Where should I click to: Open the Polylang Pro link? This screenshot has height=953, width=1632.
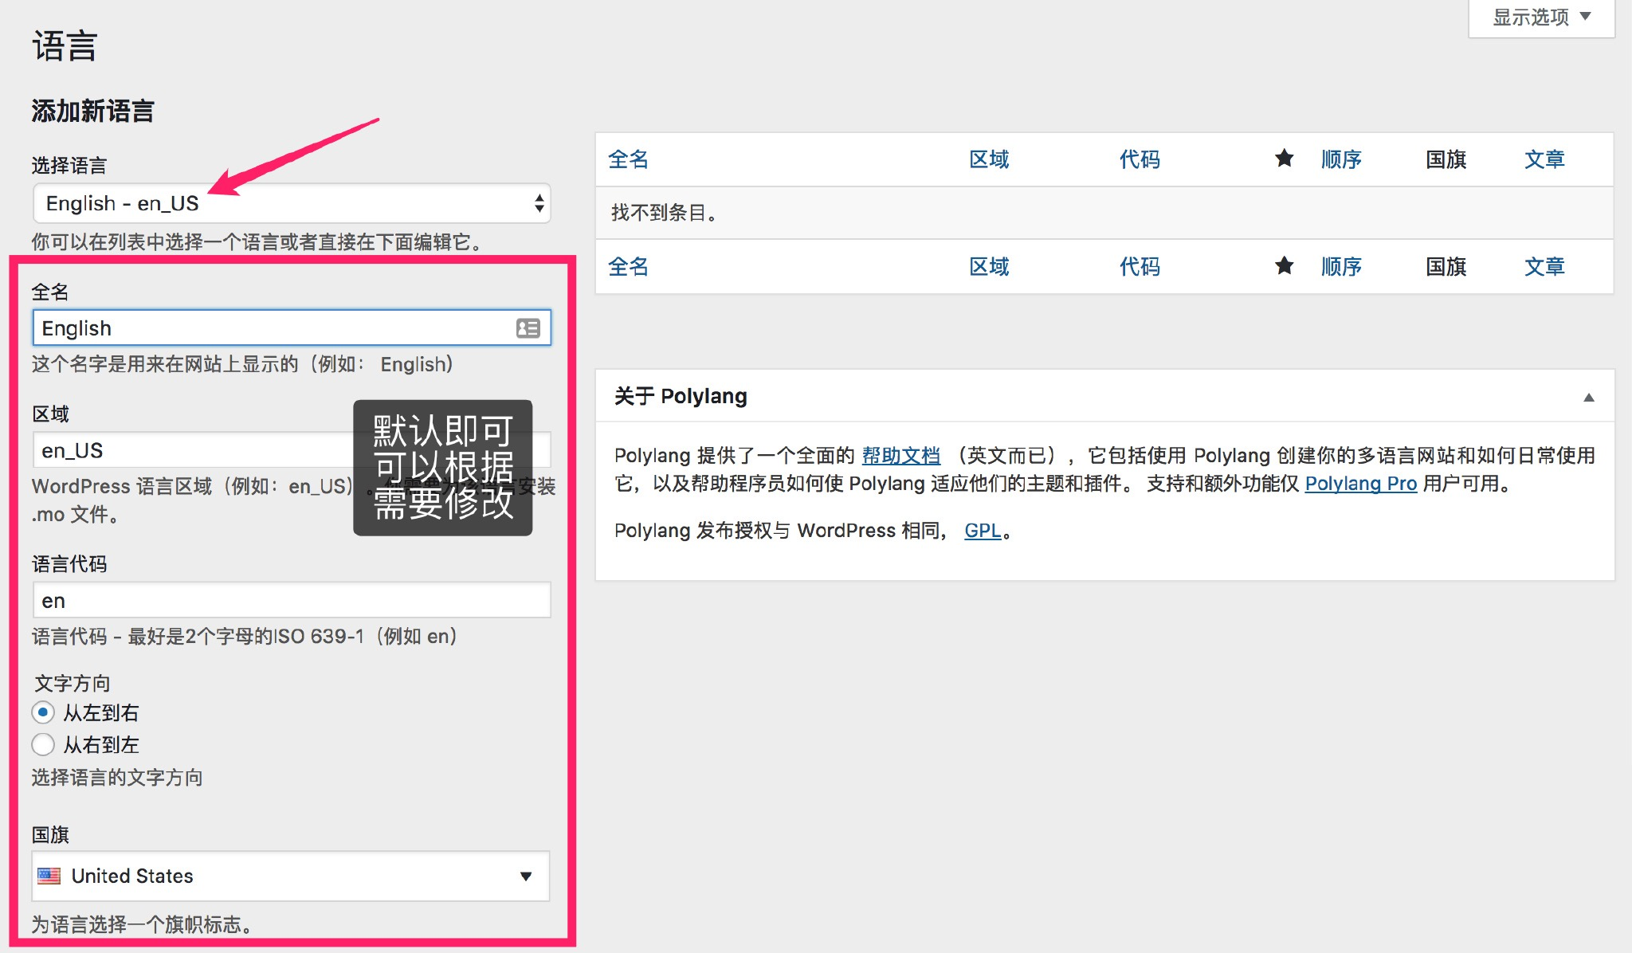(1360, 484)
